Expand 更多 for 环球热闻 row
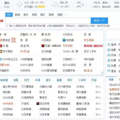The height and width of the screenshot is (120, 120). point(98,114)
